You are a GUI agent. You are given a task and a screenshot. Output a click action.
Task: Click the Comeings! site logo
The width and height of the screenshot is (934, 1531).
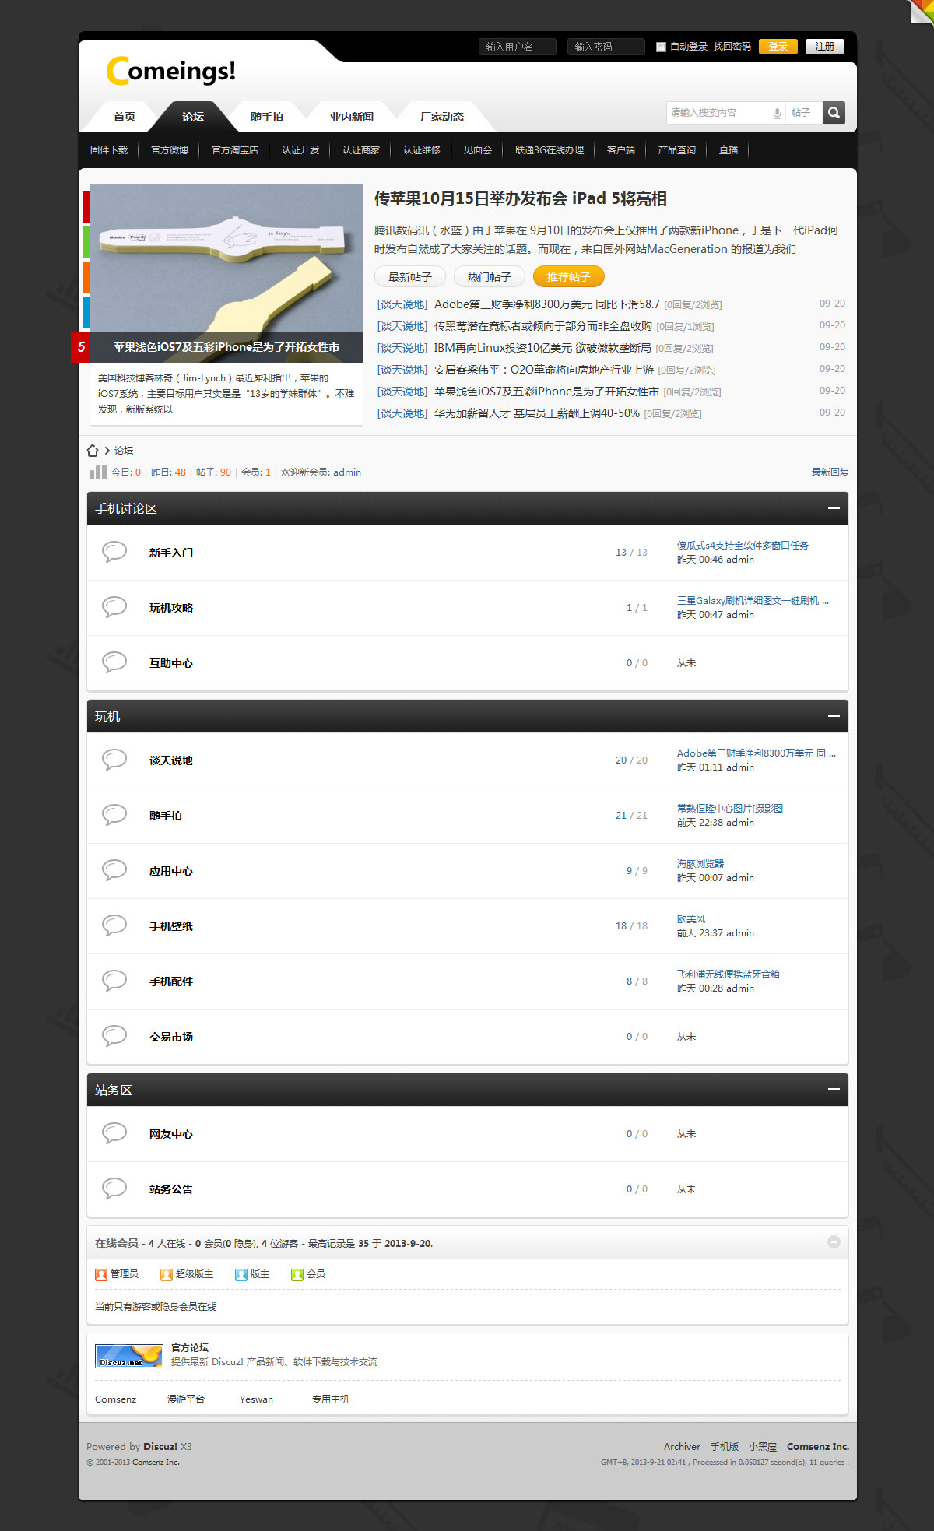pyautogui.click(x=171, y=71)
